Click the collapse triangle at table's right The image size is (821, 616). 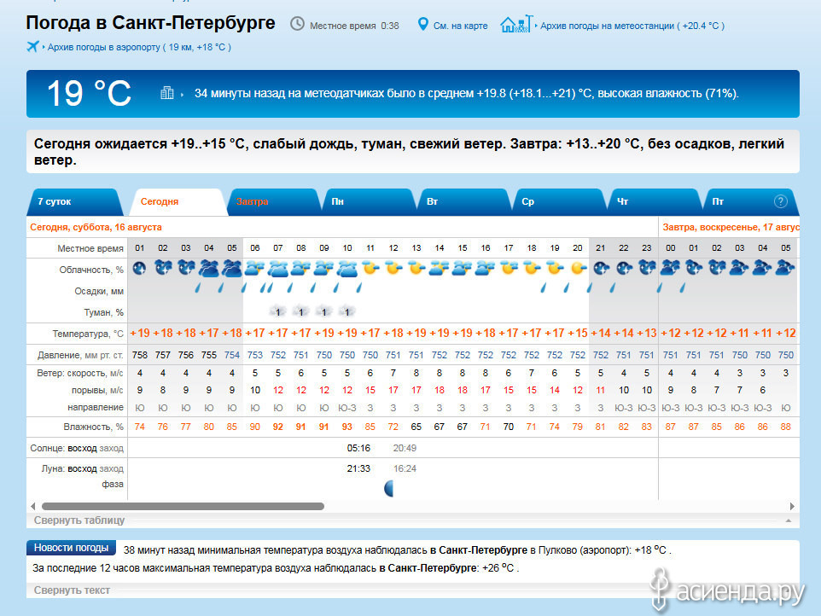tap(788, 520)
